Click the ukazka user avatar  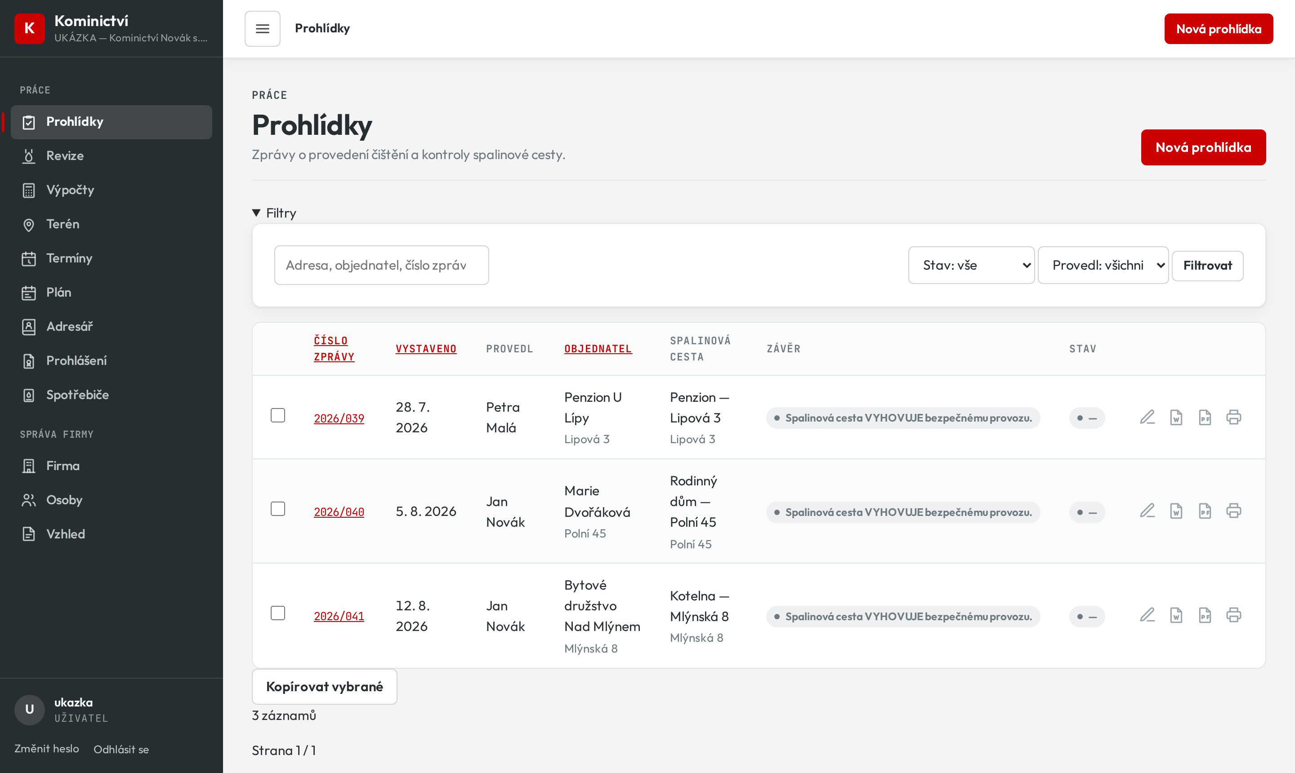[x=30, y=710]
